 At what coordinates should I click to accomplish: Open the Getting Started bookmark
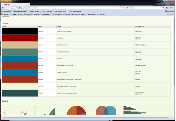[x=33, y=11]
